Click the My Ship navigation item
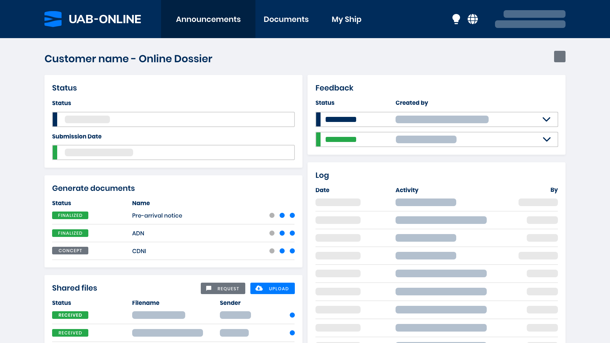The width and height of the screenshot is (610, 343). (x=347, y=19)
